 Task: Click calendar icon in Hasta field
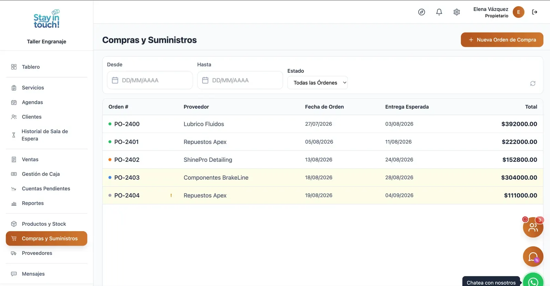coord(205,80)
